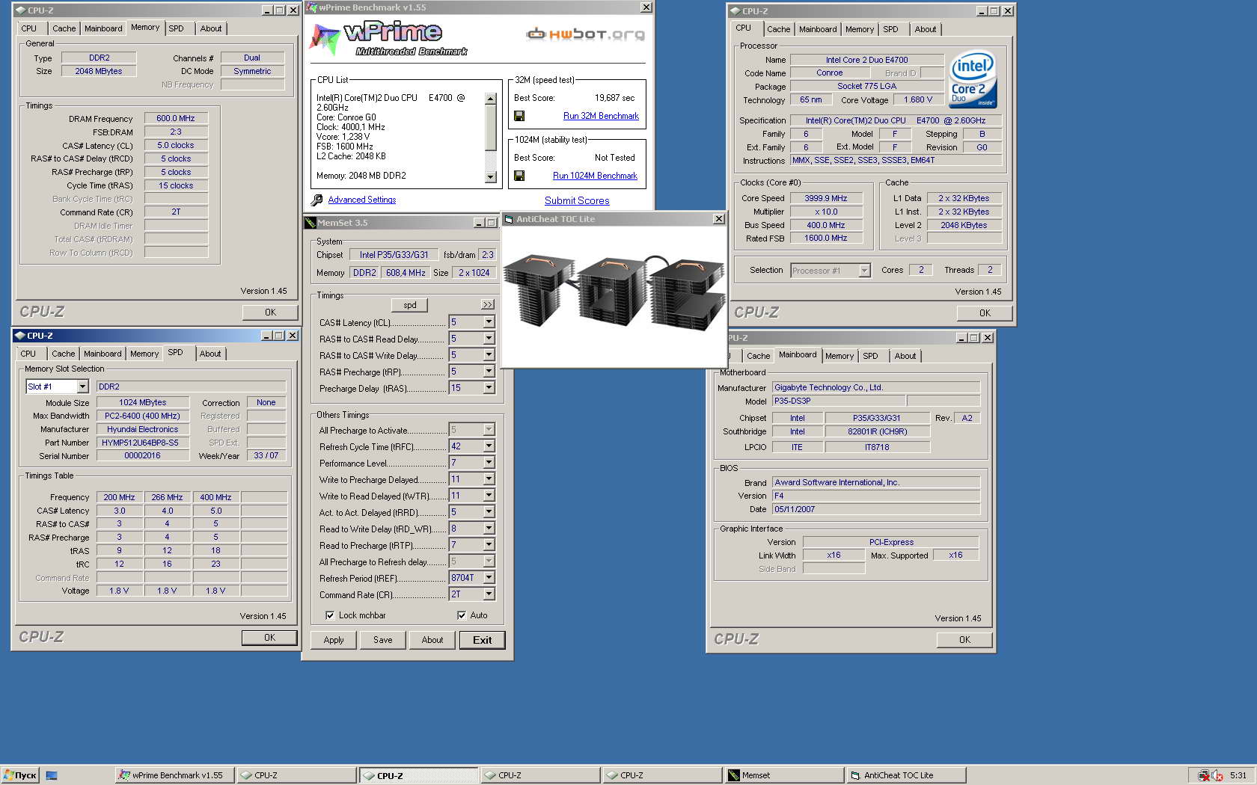Open the Slot #1 memory slot dropdown
The width and height of the screenshot is (1257, 785).
tap(82, 387)
